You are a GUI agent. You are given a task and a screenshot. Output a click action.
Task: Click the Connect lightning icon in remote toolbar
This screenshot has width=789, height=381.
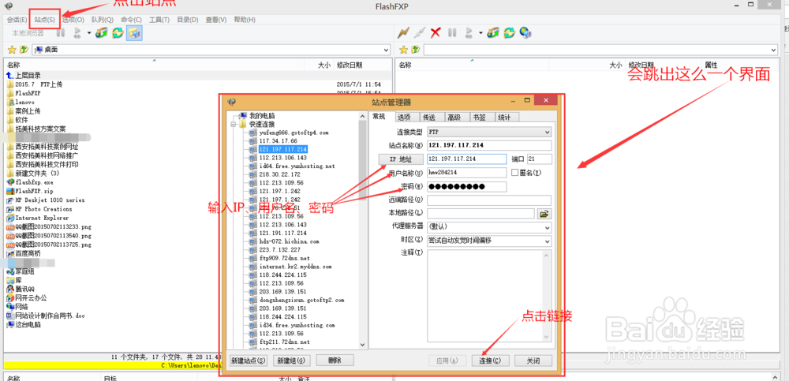pyautogui.click(x=403, y=33)
